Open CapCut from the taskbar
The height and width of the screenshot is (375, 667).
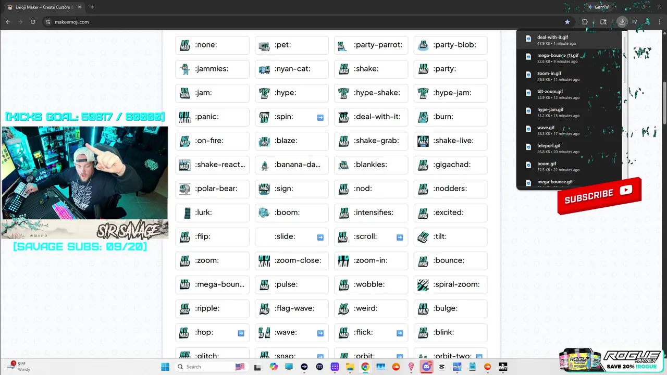(442, 367)
